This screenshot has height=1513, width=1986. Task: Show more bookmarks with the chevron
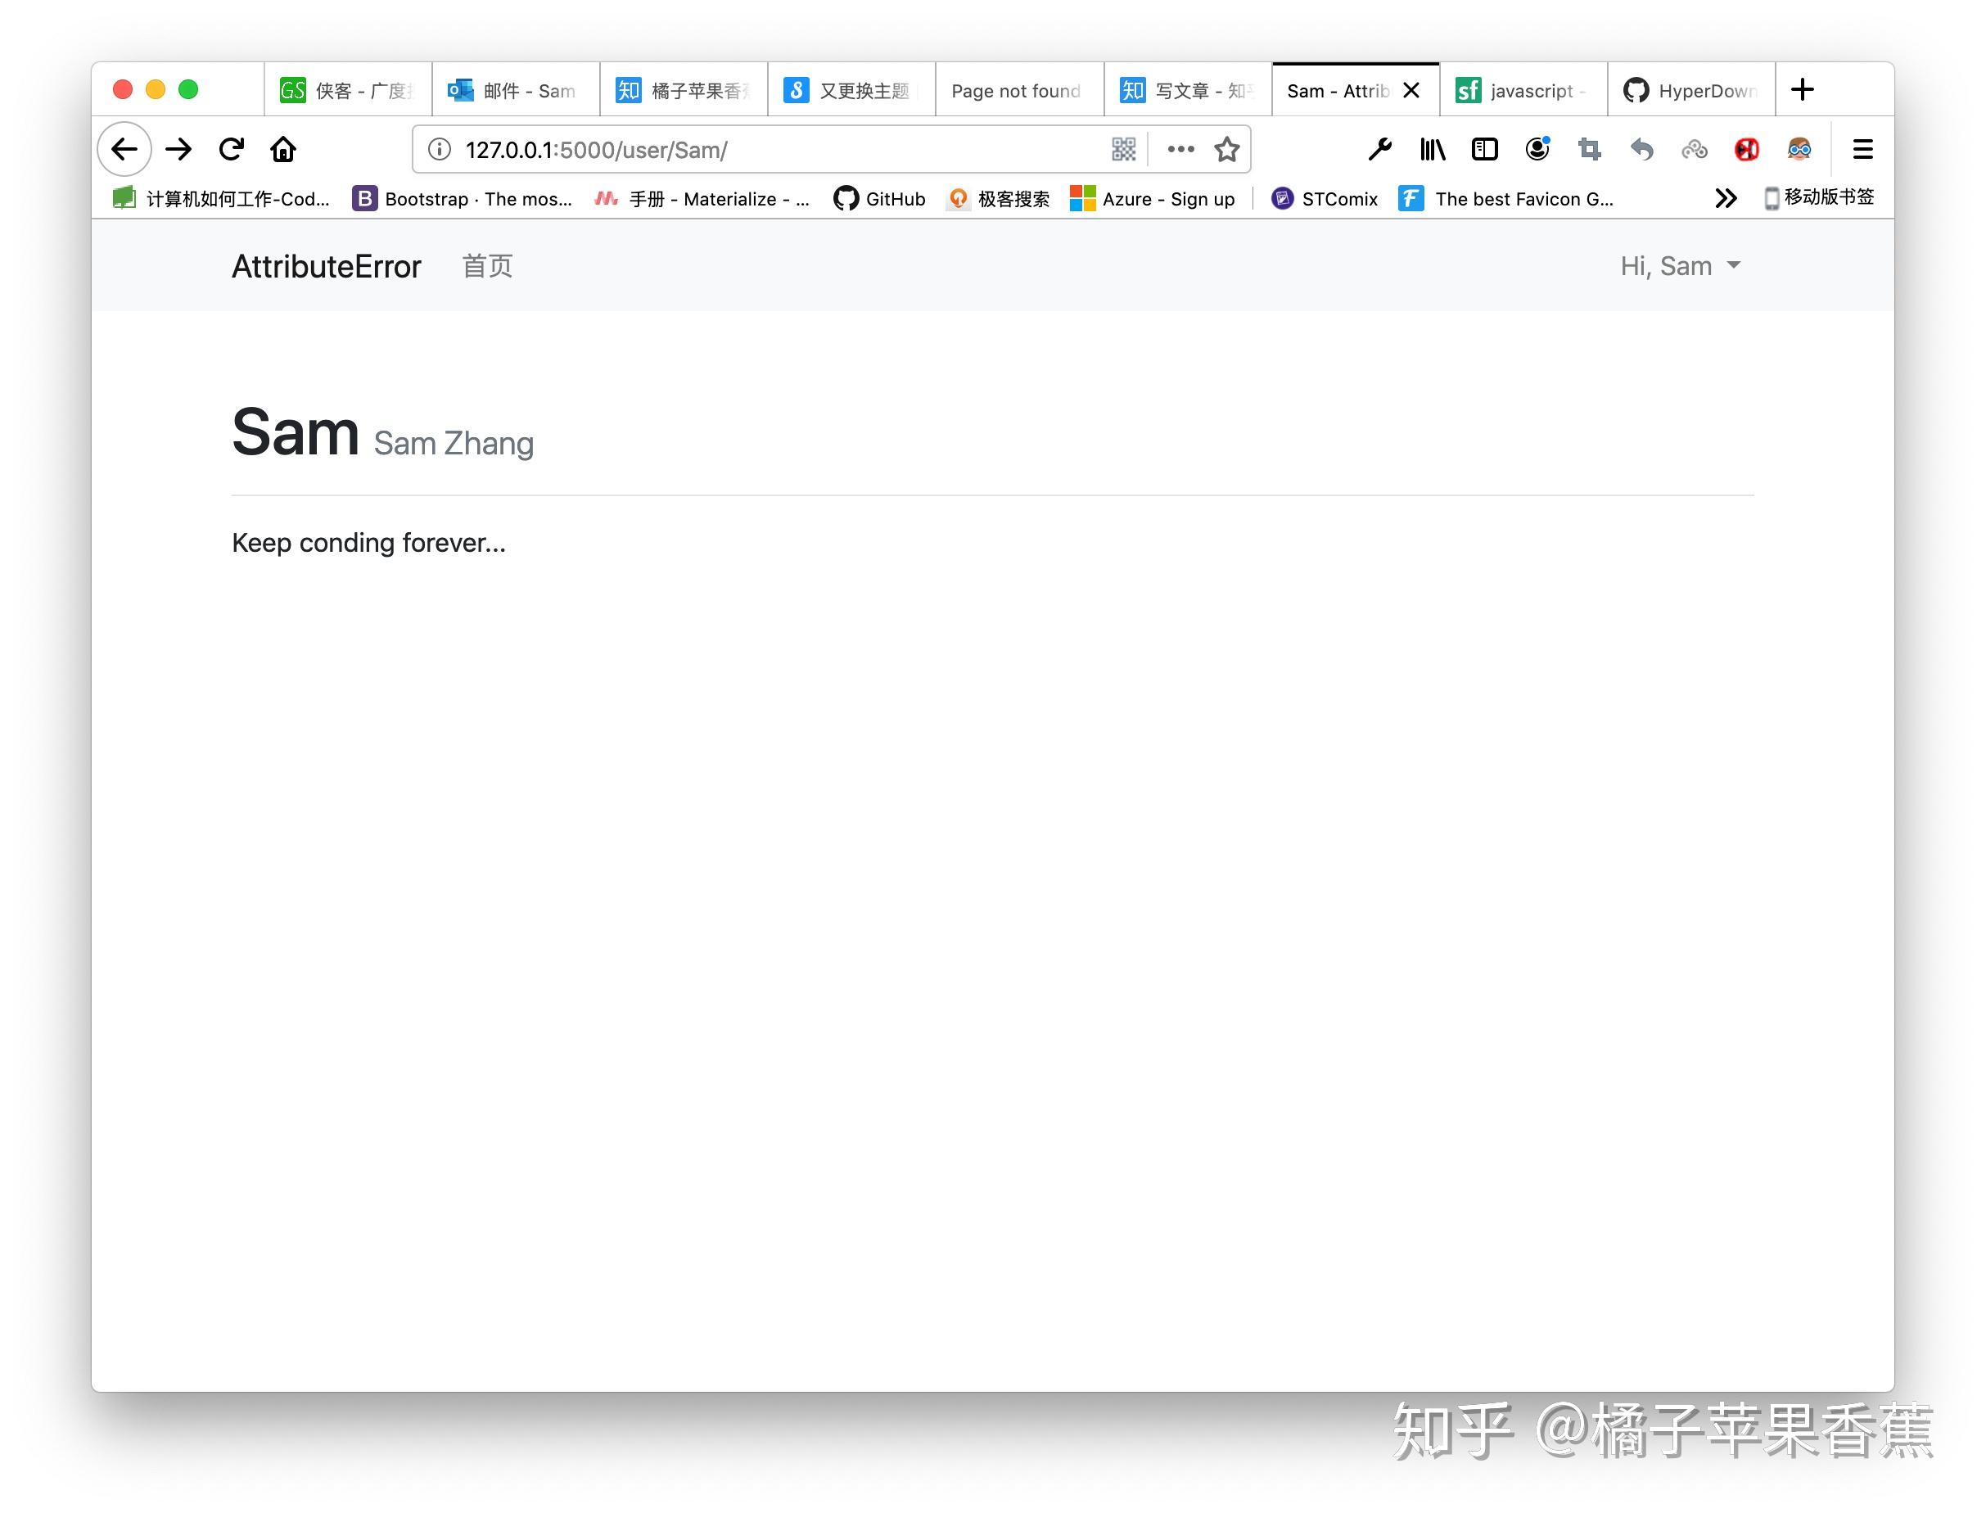pos(1725,199)
